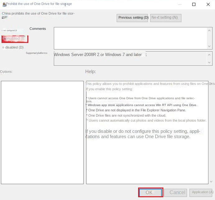This screenshot has width=215, height=200.
Task: Click Help panel scroll down arrow
Action: [x=212, y=181]
